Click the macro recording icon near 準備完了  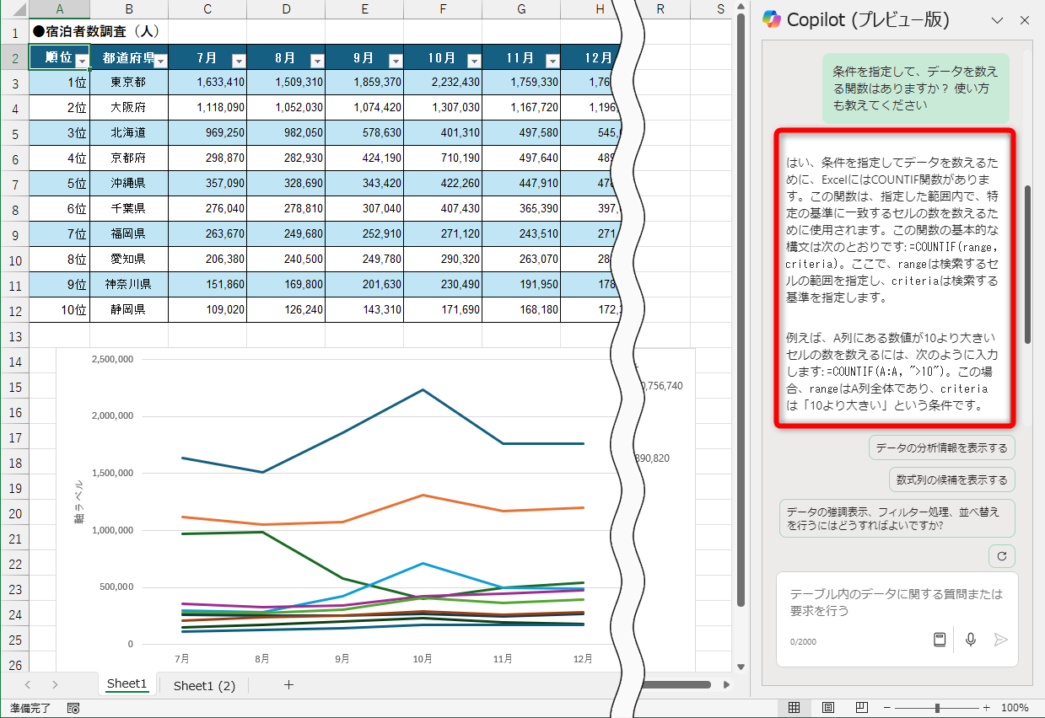tap(73, 710)
